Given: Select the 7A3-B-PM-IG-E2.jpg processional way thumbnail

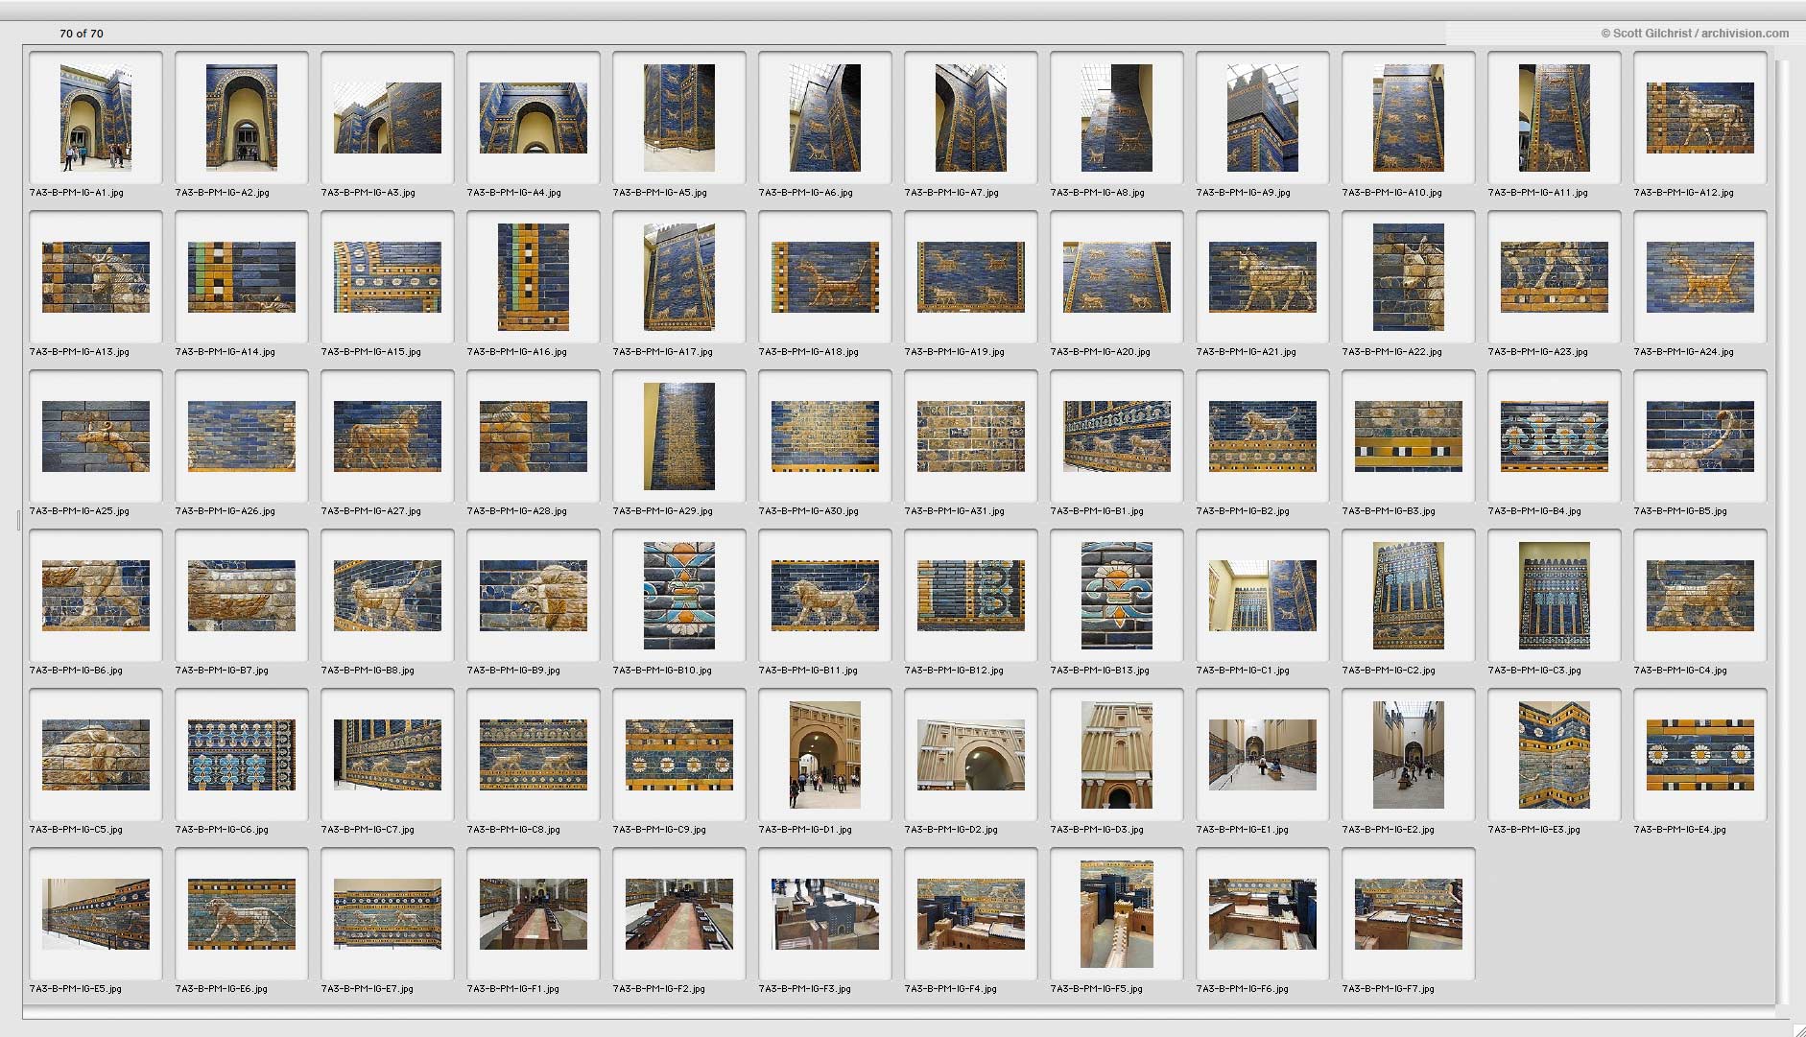Looking at the screenshot, I should point(1409,755).
